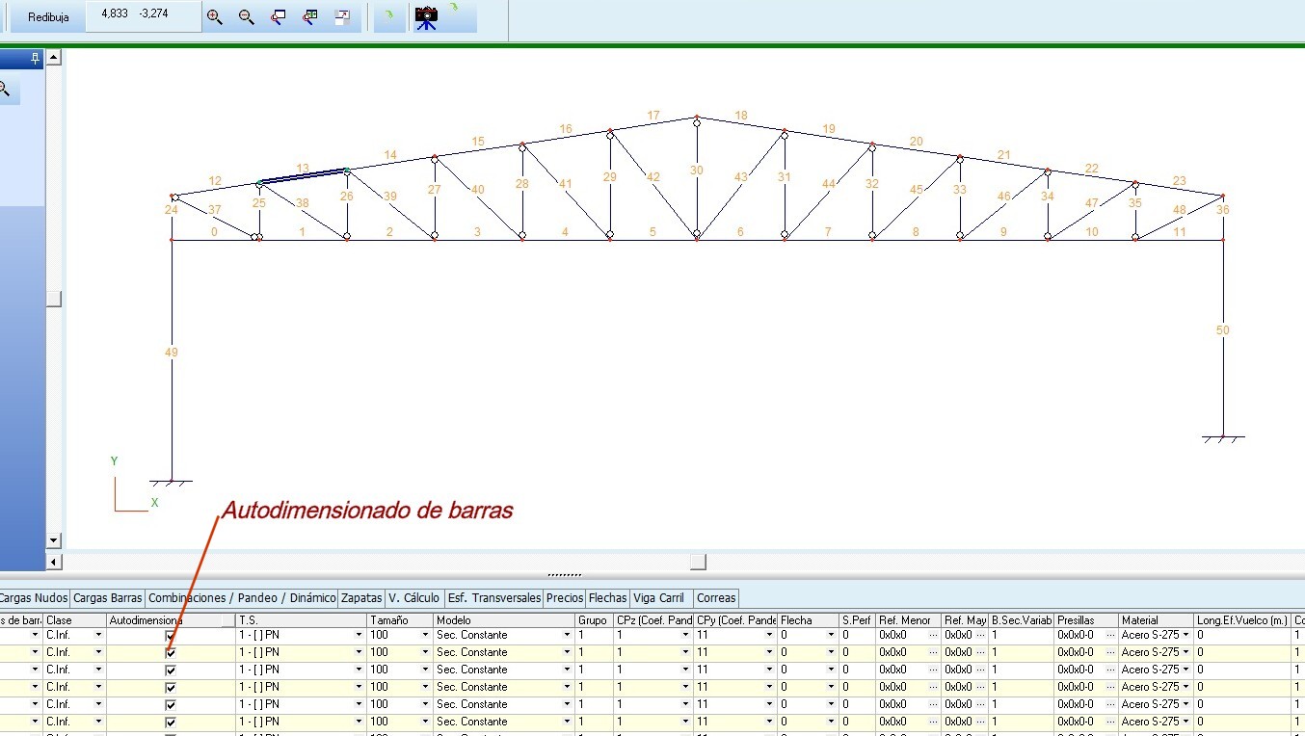Click the camera snapshot icon
The height and width of the screenshot is (736, 1305).
pyautogui.click(x=426, y=16)
